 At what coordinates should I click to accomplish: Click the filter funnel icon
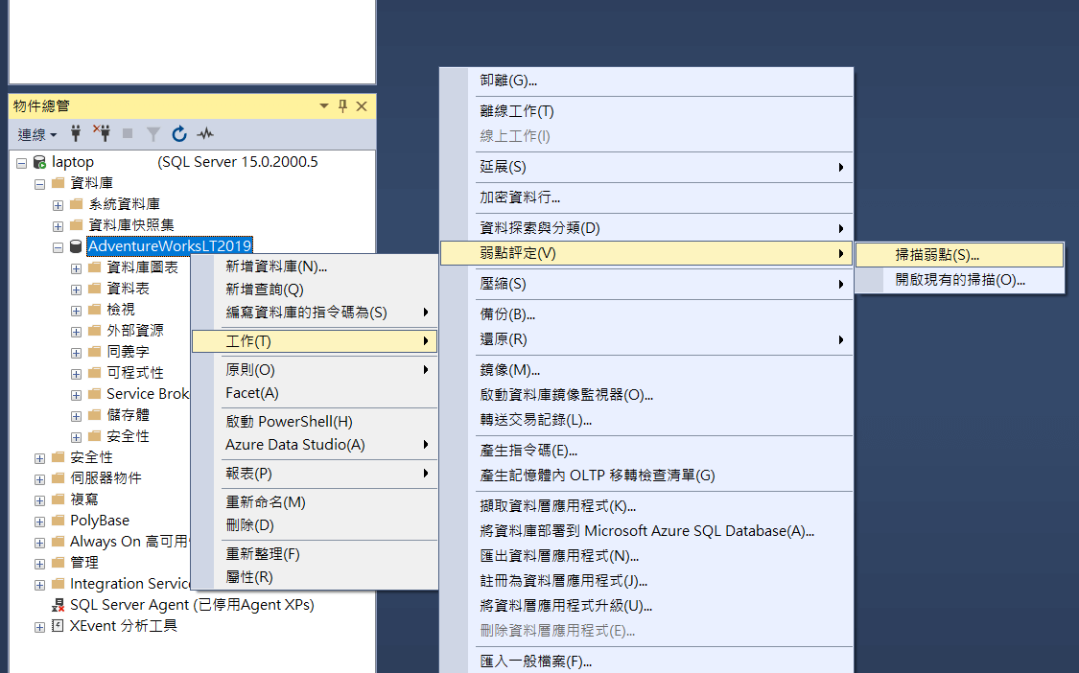(153, 134)
